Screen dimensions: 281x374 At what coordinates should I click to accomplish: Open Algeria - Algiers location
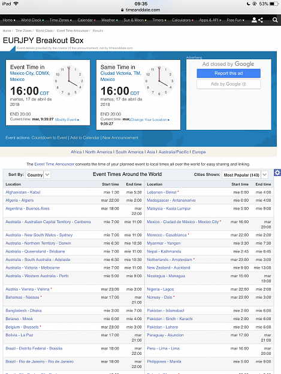(x=20, y=200)
